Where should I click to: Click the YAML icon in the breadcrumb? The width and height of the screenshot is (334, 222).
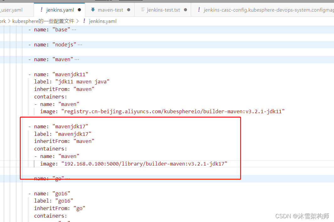click(x=84, y=21)
